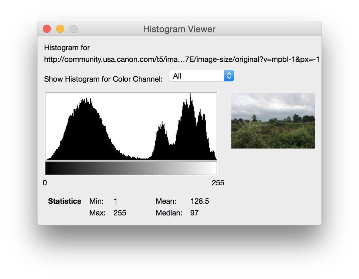The height and width of the screenshot is (279, 359).
Task: Click the bold Statistics heading
Action: (x=65, y=201)
